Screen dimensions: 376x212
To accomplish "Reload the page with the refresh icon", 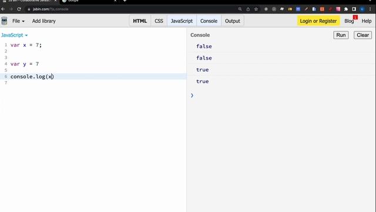I will pos(19,9).
